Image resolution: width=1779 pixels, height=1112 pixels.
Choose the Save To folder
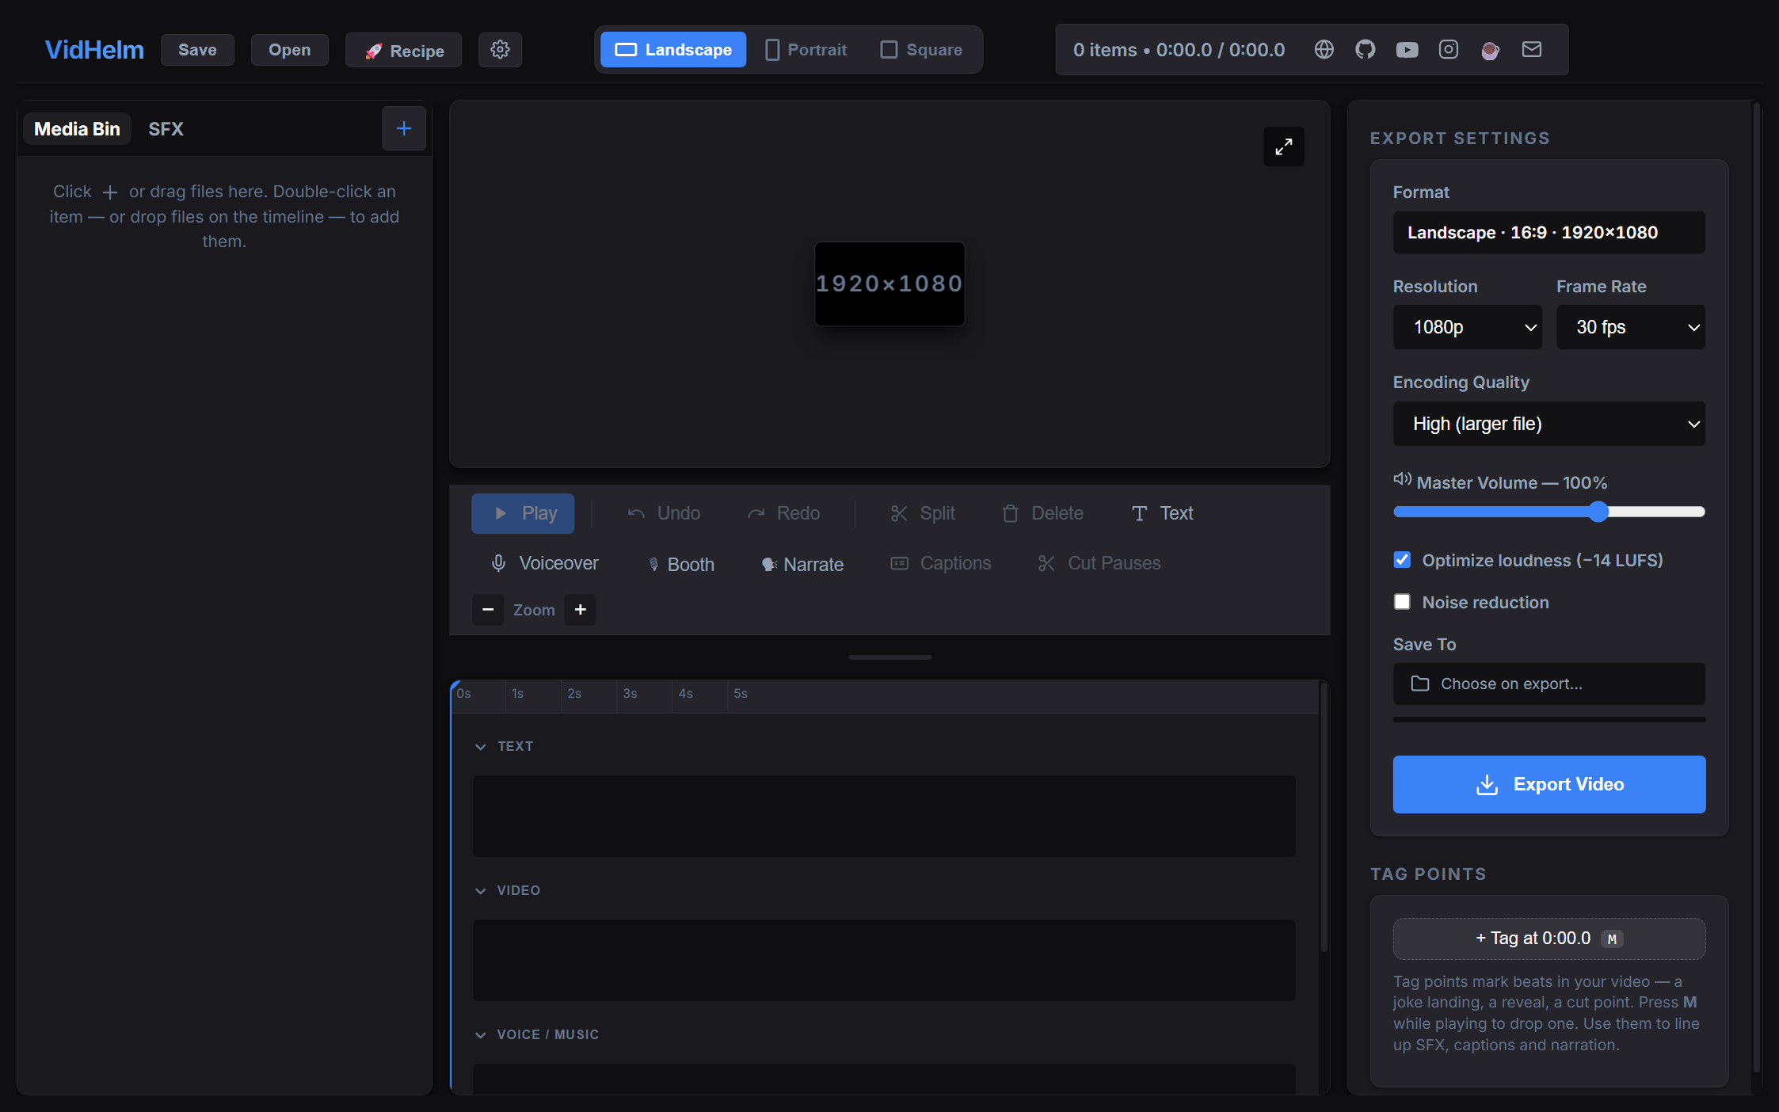1549,684
